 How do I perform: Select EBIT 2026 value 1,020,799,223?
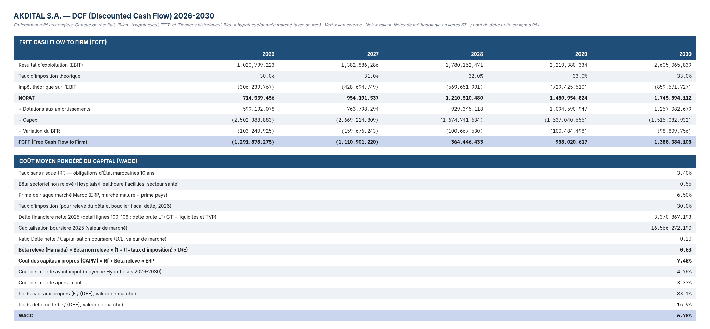[256, 65]
